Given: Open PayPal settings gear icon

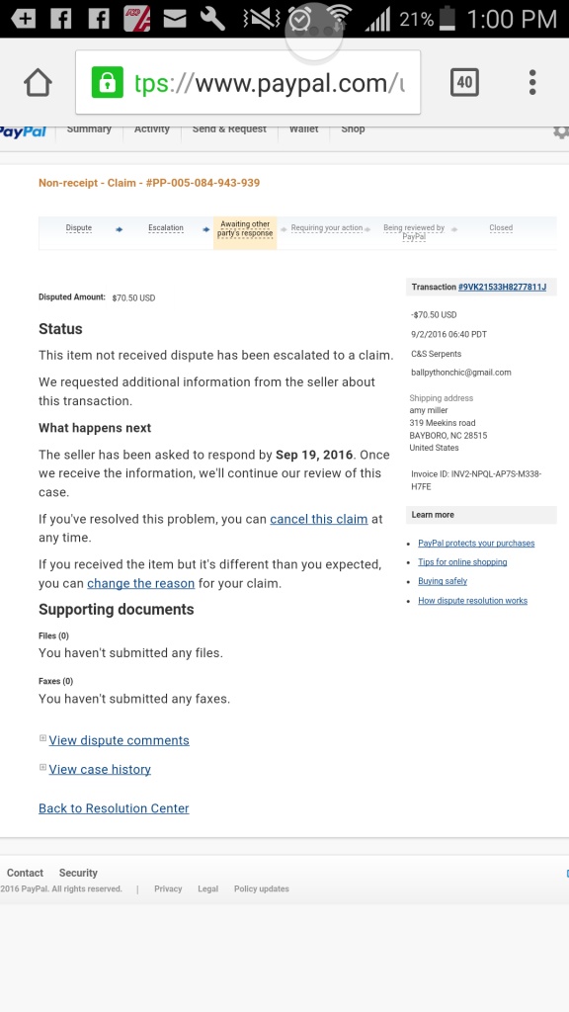Looking at the screenshot, I should click(x=561, y=131).
